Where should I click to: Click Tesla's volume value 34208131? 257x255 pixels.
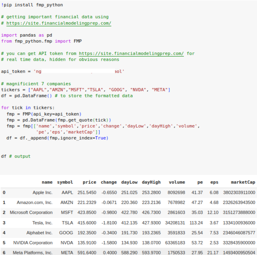pos(175,223)
